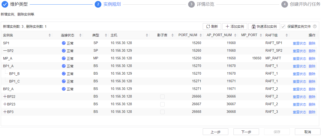The height and width of the screenshot is (136, 321).
Task: Go back with 上一步 button
Action: pyautogui.click(x=216, y=132)
